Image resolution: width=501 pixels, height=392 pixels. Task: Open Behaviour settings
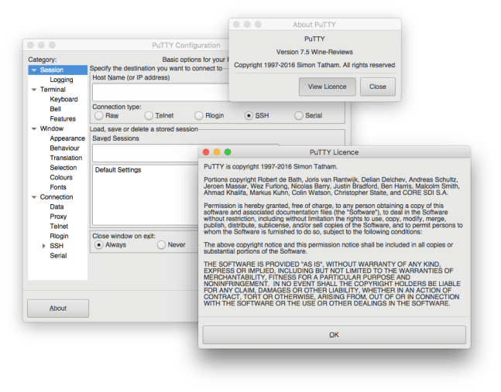pos(64,148)
